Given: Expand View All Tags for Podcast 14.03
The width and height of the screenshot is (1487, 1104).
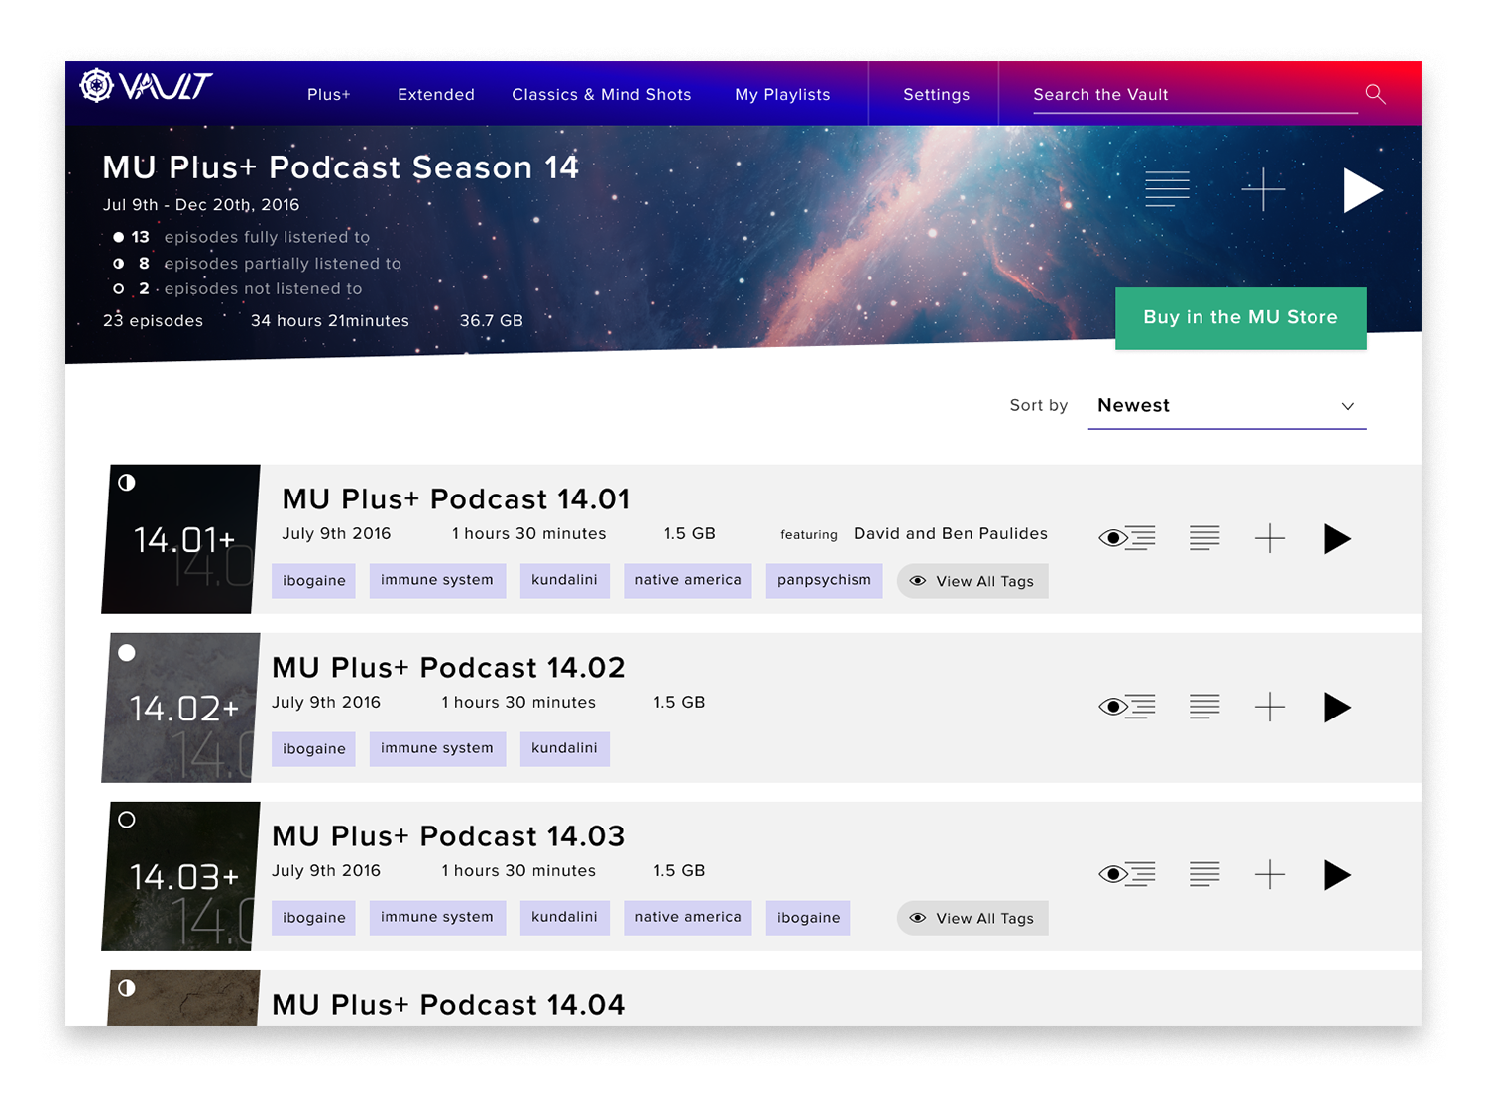Looking at the screenshot, I should tap(972, 918).
